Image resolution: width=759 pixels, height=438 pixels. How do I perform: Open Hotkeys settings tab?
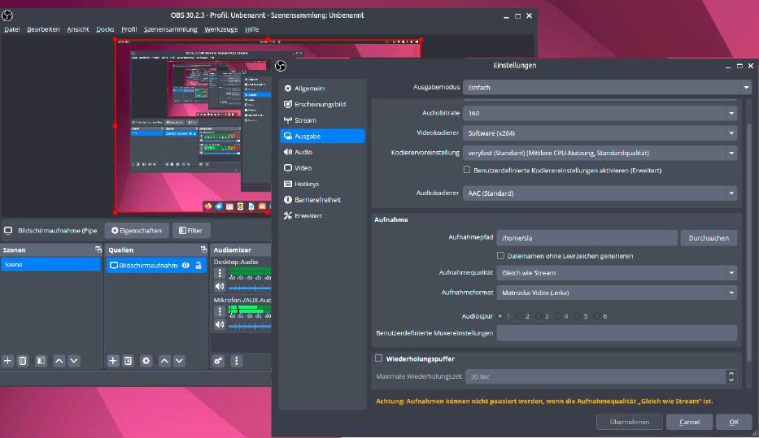[322, 184]
